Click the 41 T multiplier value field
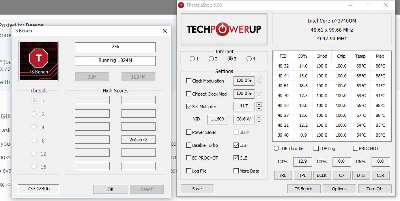 [x=244, y=107]
